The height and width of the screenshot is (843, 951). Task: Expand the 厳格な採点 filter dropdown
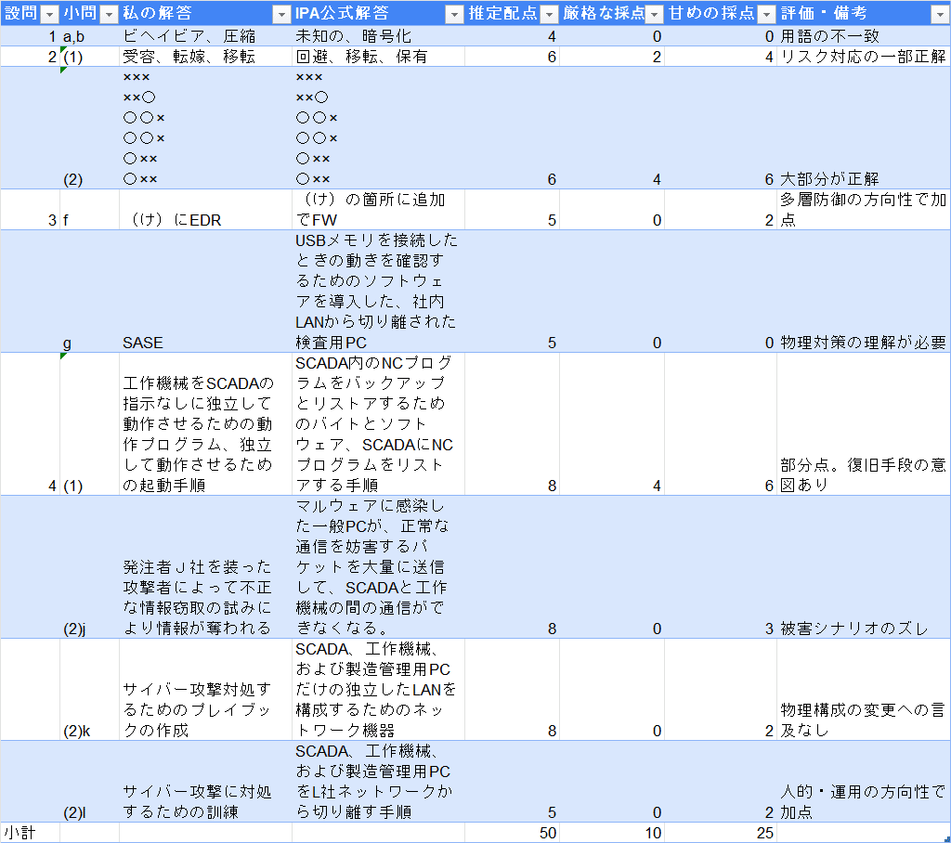point(656,12)
